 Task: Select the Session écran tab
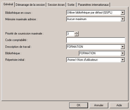[x=56, y=5]
